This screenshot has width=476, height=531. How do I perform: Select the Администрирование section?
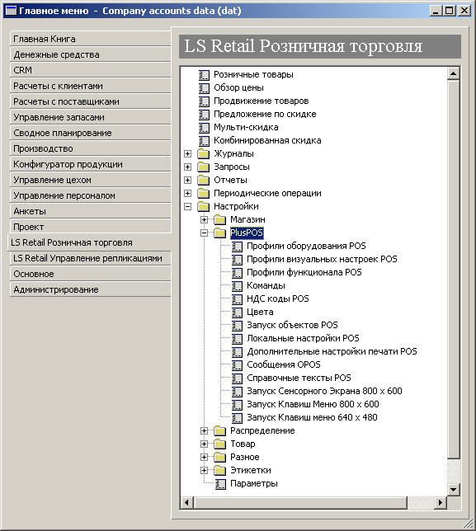[90, 290]
